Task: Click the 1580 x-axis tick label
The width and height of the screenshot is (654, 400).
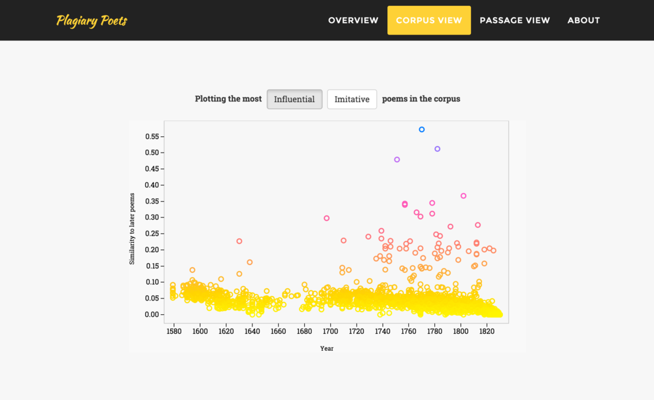Action: (174, 331)
